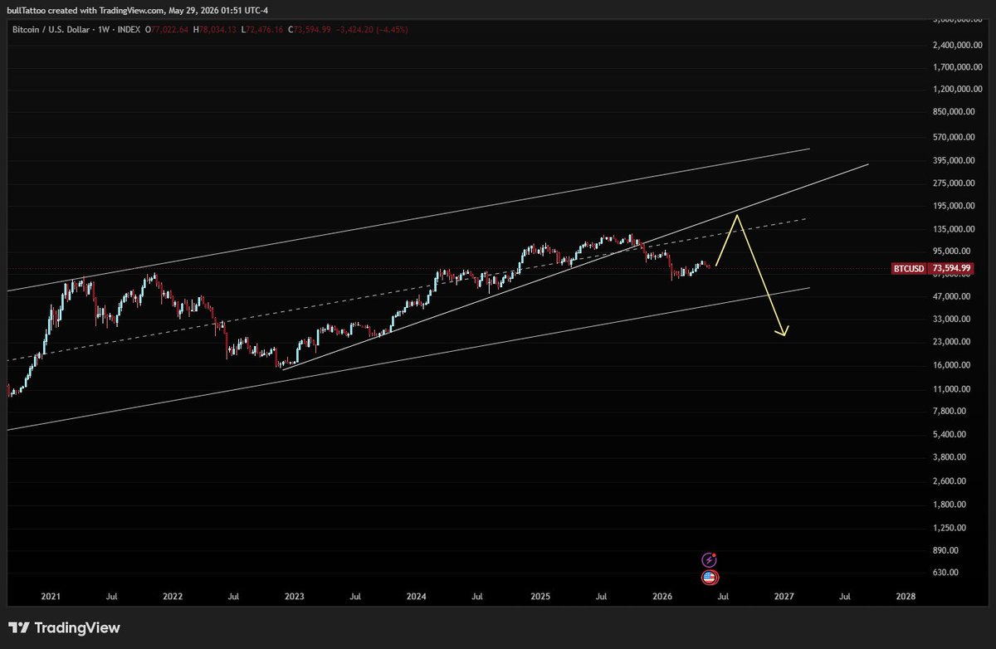This screenshot has height=649, width=996.
Task: Click the 2022 label on the time axis
Action: tap(173, 596)
